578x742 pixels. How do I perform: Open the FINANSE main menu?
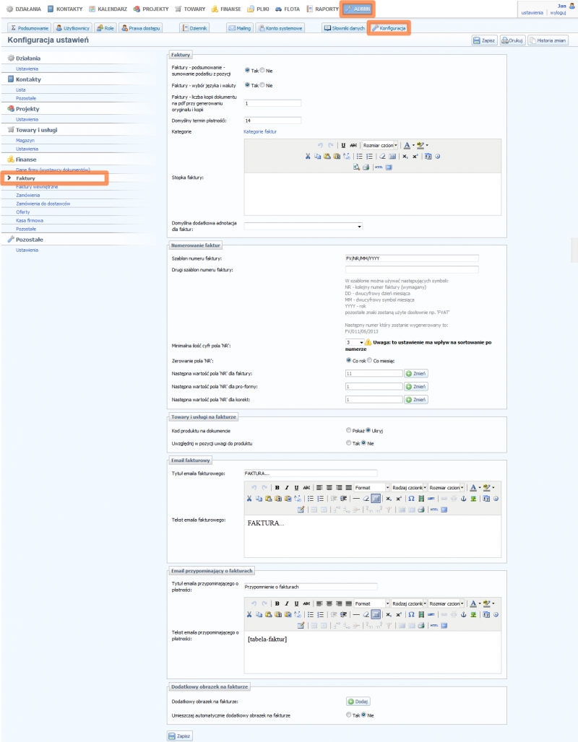[225, 9]
